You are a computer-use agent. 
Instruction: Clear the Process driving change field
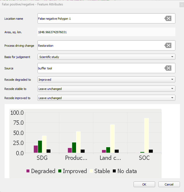coord(168,46)
